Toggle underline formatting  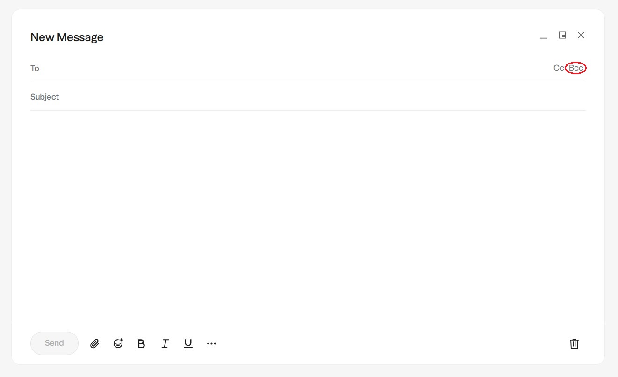pyautogui.click(x=188, y=344)
